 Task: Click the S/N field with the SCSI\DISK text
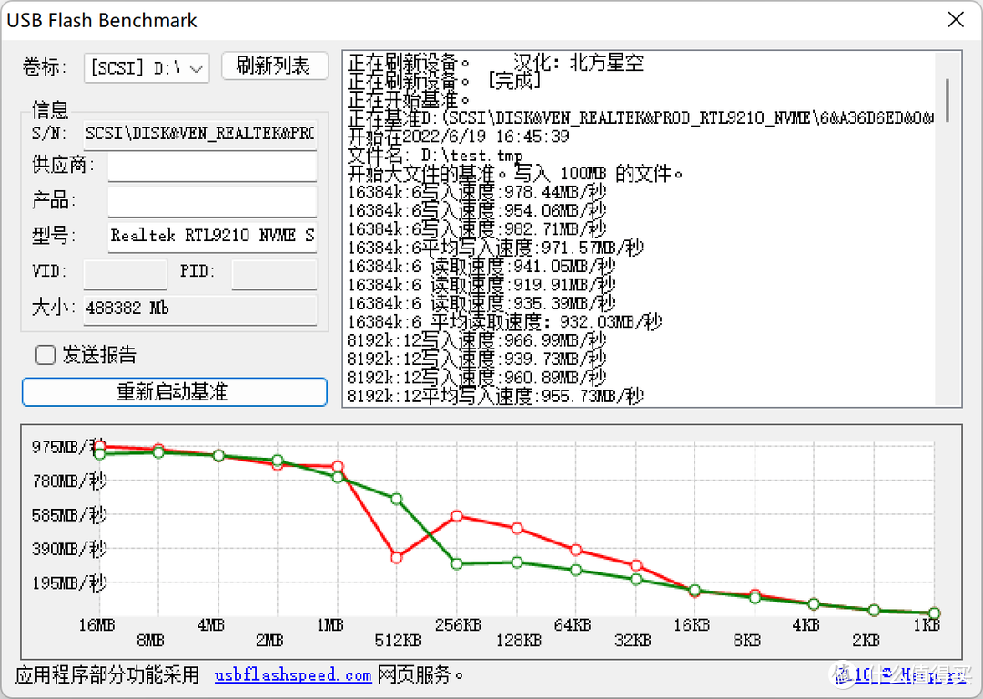(x=200, y=134)
